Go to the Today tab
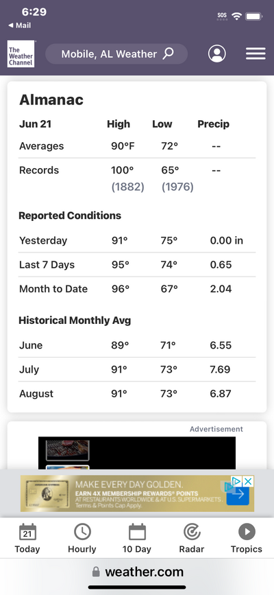 27,538
